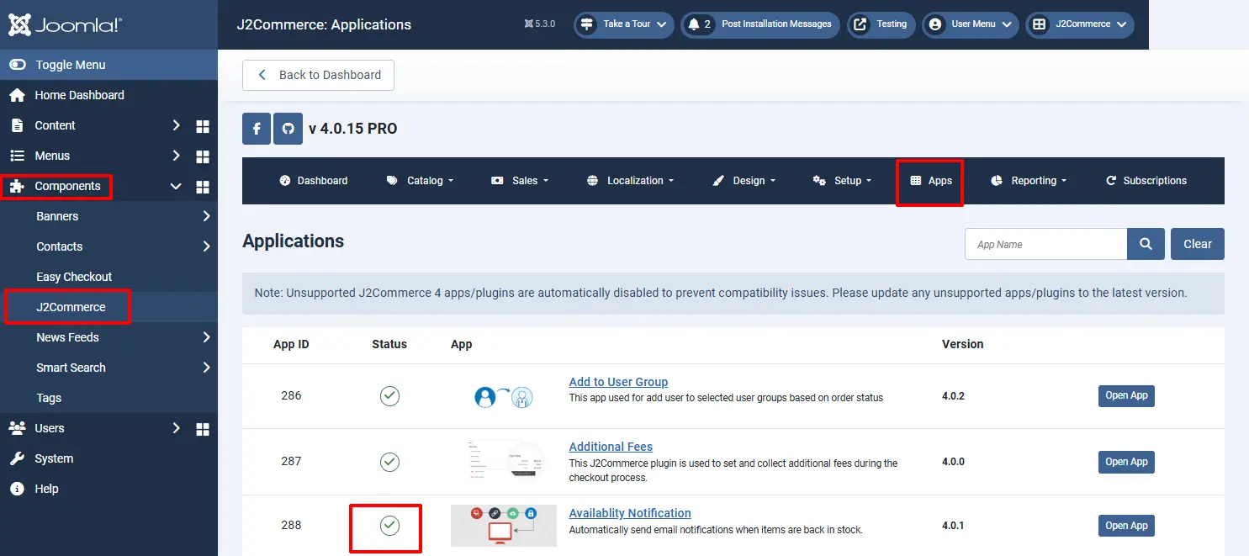Expand the Content submenu chevron
The width and height of the screenshot is (1249, 556).
pos(176,125)
